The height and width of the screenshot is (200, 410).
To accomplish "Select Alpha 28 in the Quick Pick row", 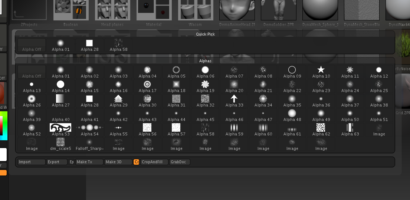I will click(89, 45).
